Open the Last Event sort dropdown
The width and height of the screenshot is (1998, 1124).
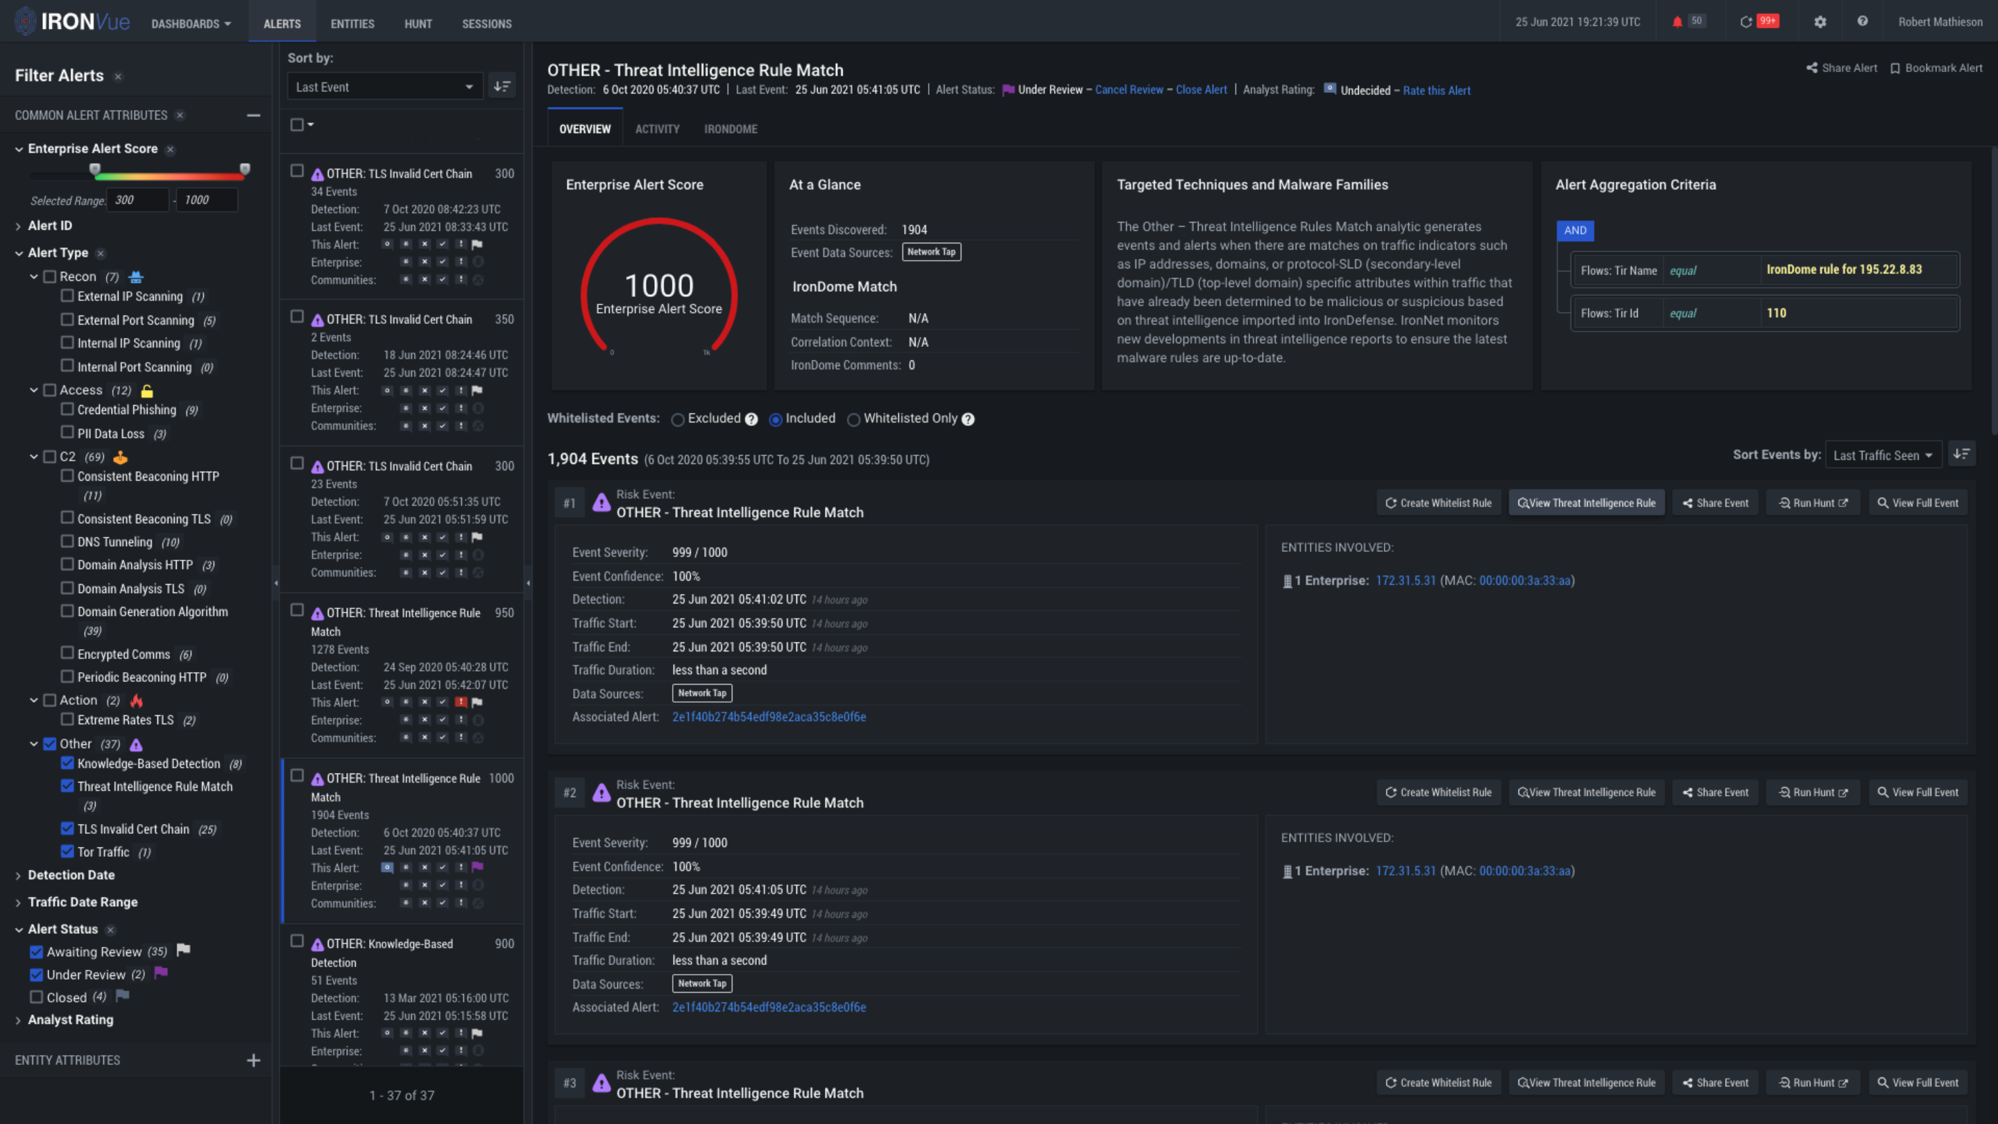tap(385, 87)
